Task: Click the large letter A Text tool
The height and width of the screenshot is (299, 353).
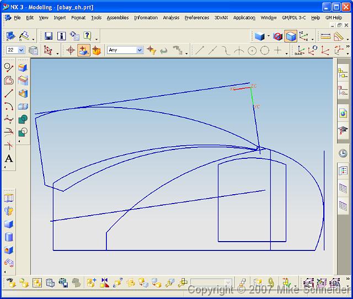Action: [9, 158]
